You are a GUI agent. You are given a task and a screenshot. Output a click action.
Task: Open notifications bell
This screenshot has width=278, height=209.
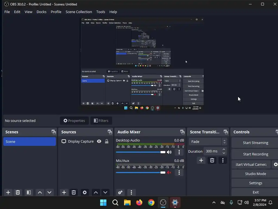coord(270,202)
